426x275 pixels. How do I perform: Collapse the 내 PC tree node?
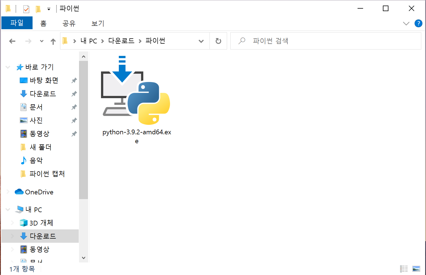[x=8, y=209]
